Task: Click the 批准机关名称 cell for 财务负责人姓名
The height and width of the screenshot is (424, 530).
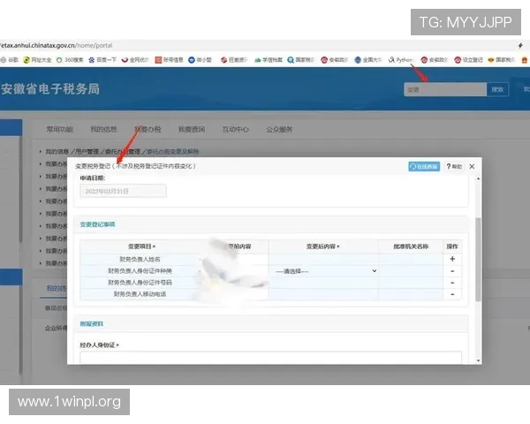Action: (411, 259)
